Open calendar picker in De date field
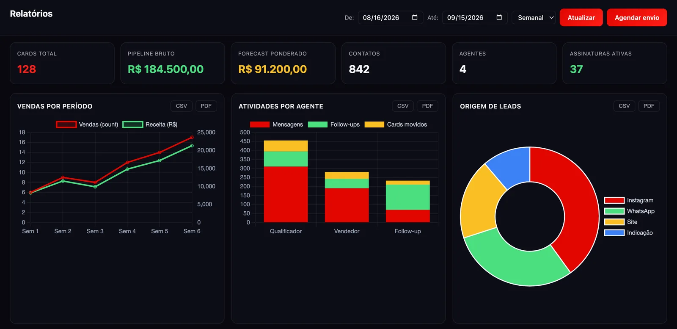Image resolution: width=677 pixels, height=329 pixels. click(415, 17)
